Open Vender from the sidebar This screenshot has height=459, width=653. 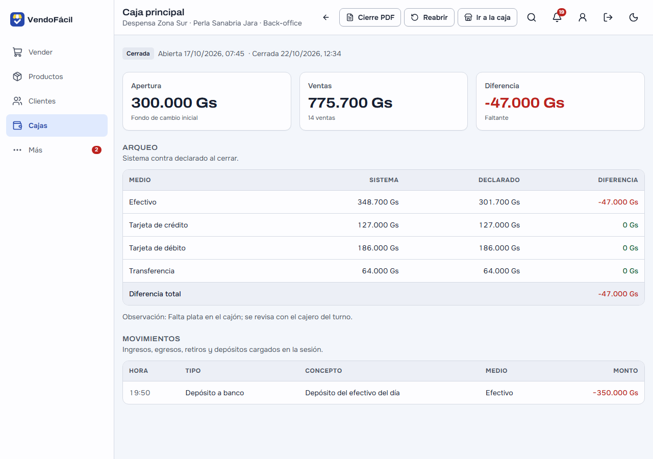[x=57, y=52]
